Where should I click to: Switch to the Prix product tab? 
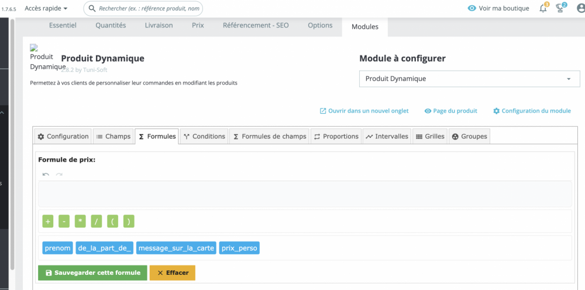(198, 25)
